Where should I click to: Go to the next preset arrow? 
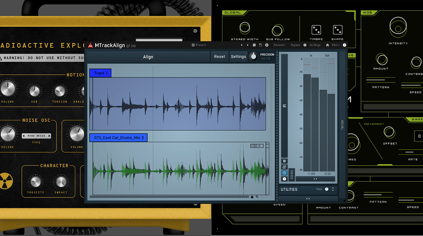(248, 45)
